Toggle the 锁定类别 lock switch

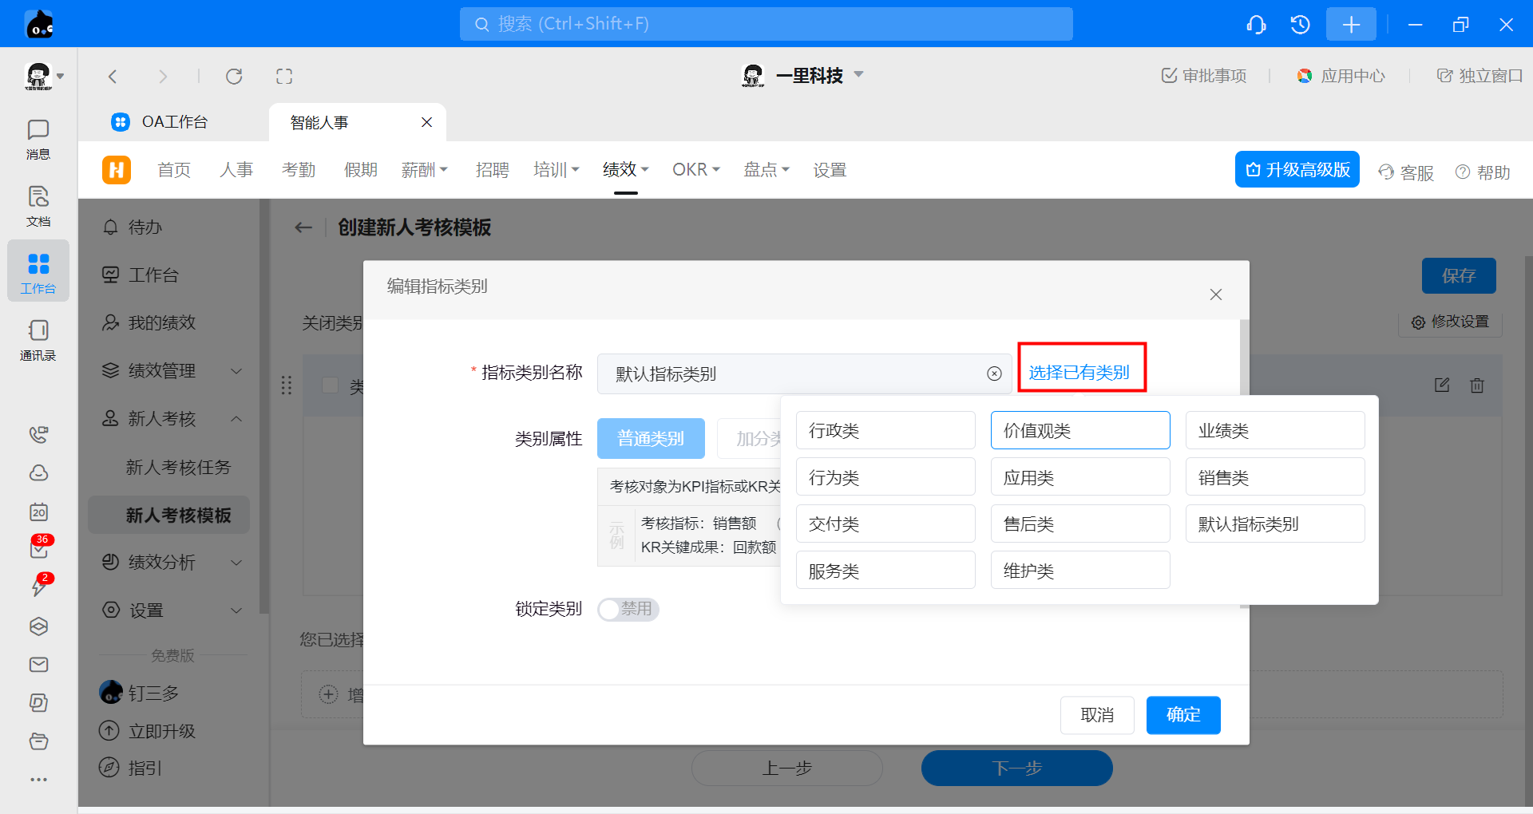(628, 609)
